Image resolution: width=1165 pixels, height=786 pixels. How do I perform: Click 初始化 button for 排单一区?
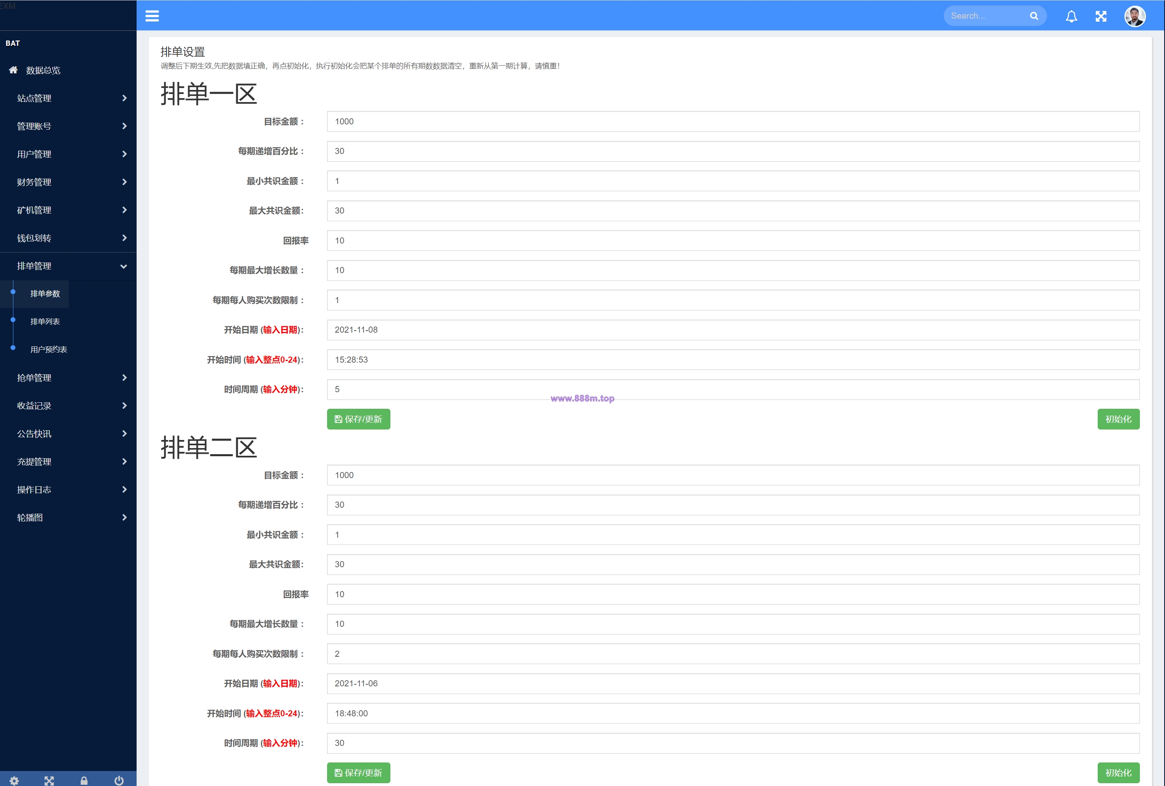(x=1118, y=419)
